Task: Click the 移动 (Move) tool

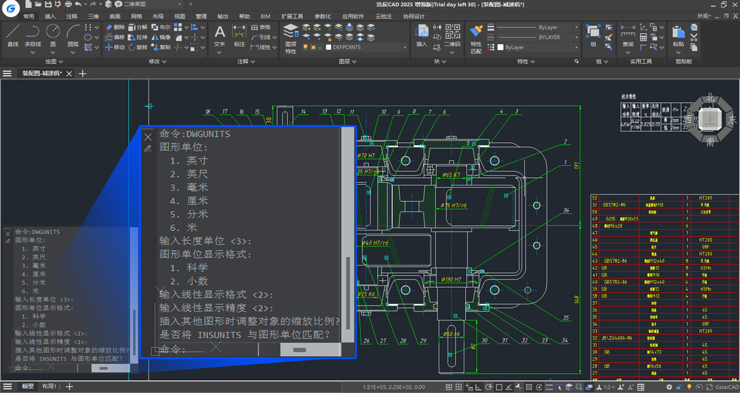Action: (115, 47)
